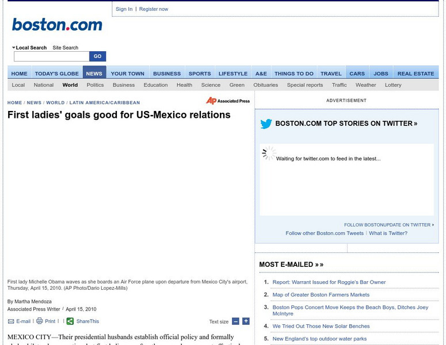The width and height of the screenshot is (446, 345).
Task: Open the THINGS TO DO tab
Action: pos(294,74)
